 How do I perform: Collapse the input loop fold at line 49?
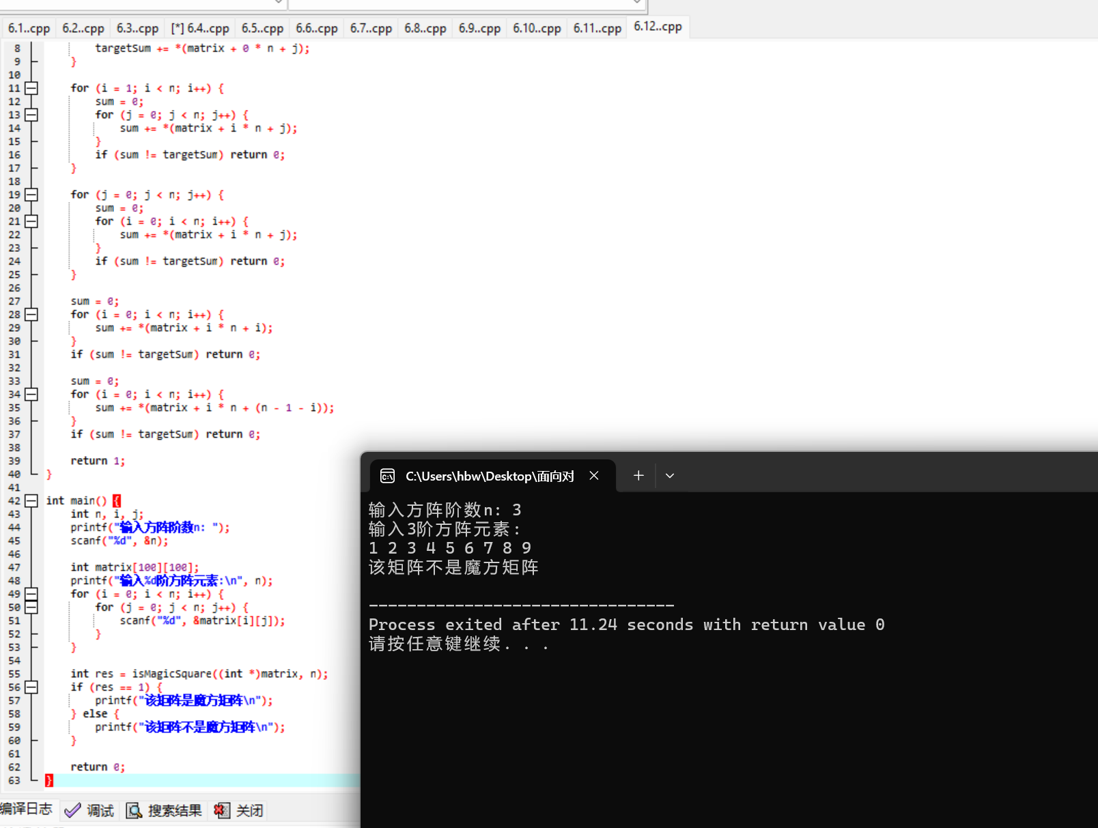[x=31, y=594]
